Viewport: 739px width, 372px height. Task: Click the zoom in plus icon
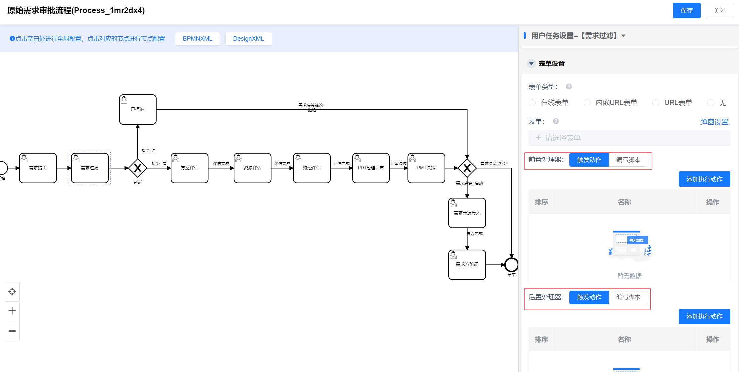point(12,311)
